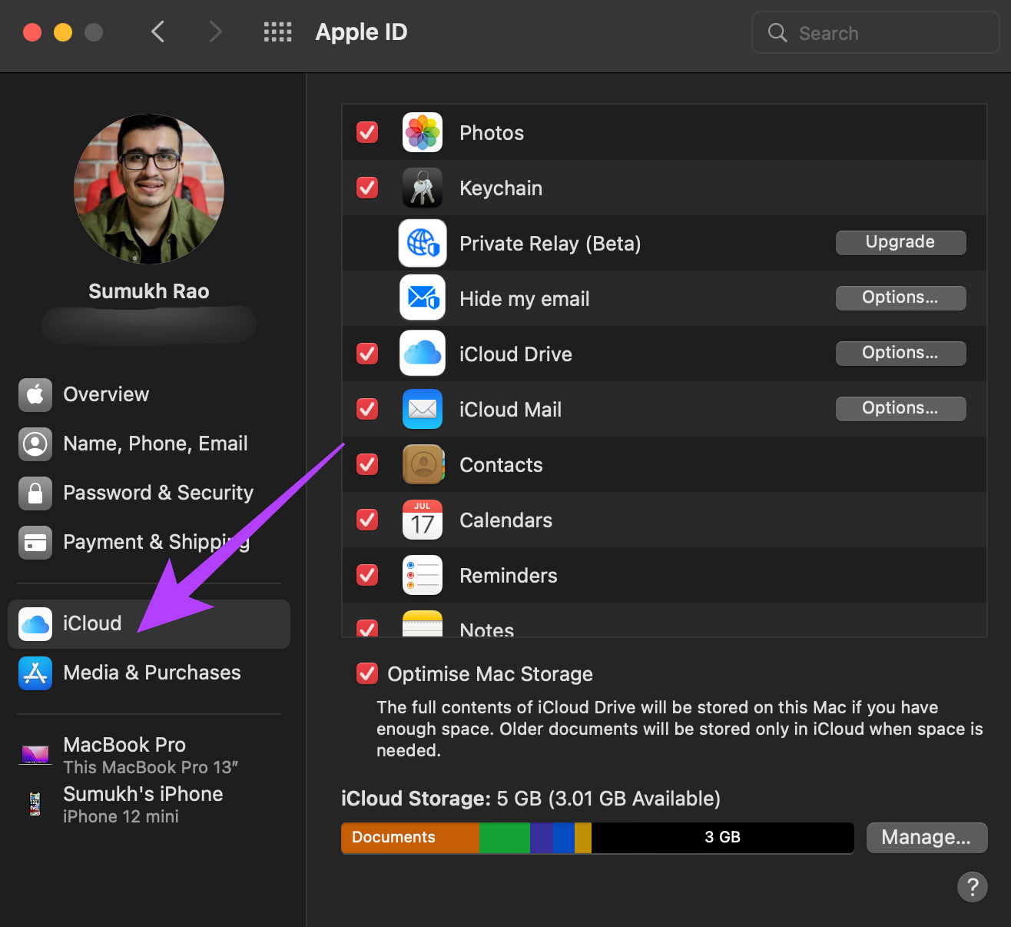
Task: Go forward with the right chevron
Action: click(x=216, y=32)
